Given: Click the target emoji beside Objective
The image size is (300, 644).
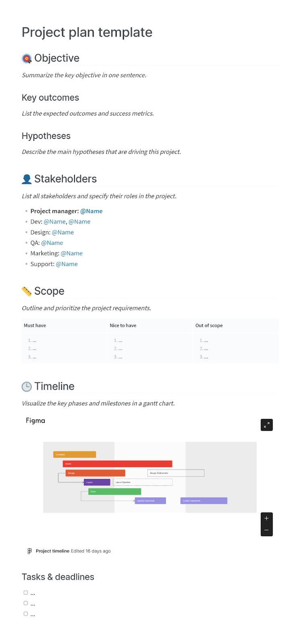Looking at the screenshot, I should coord(27,59).
